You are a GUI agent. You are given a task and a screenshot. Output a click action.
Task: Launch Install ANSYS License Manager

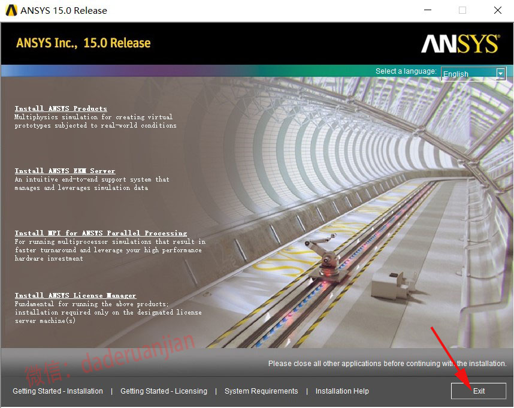(75, 295)
